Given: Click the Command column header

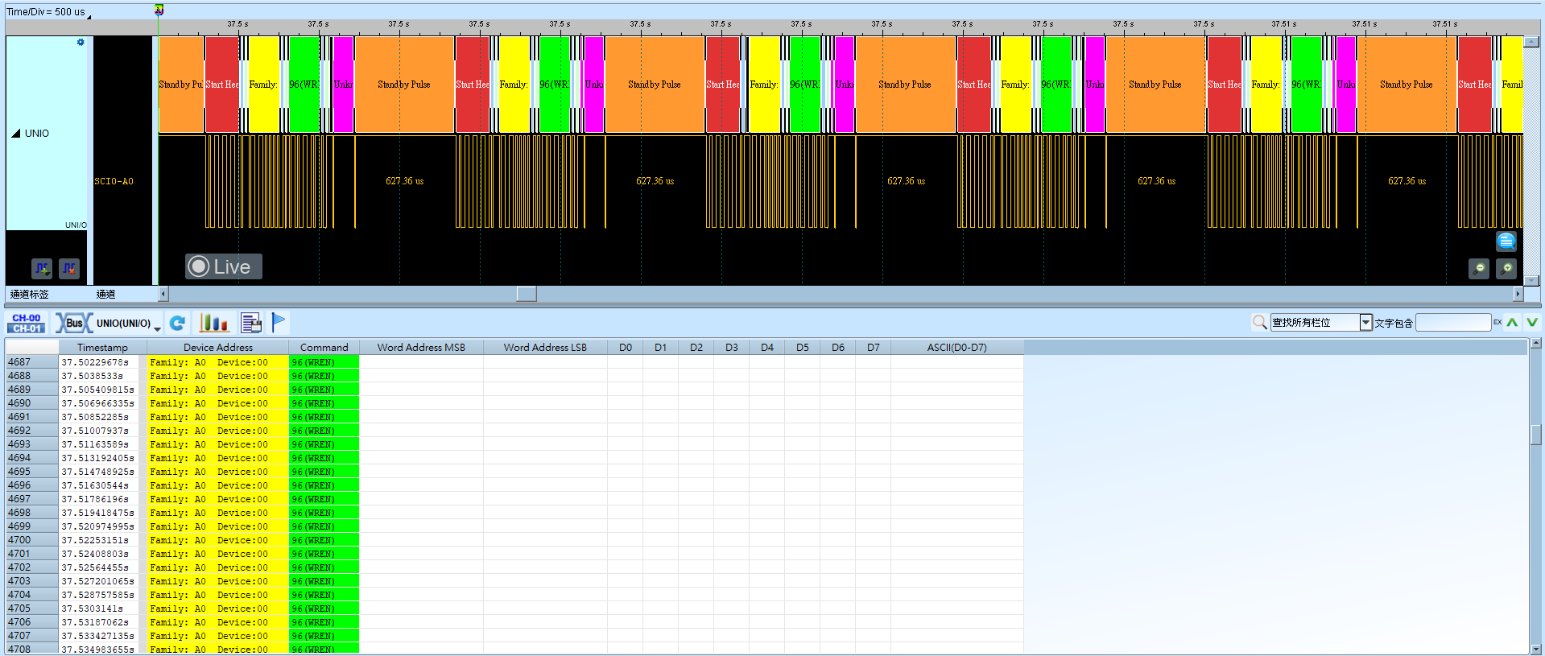Looking at the screenshot, I should click(x=324, y=348).
